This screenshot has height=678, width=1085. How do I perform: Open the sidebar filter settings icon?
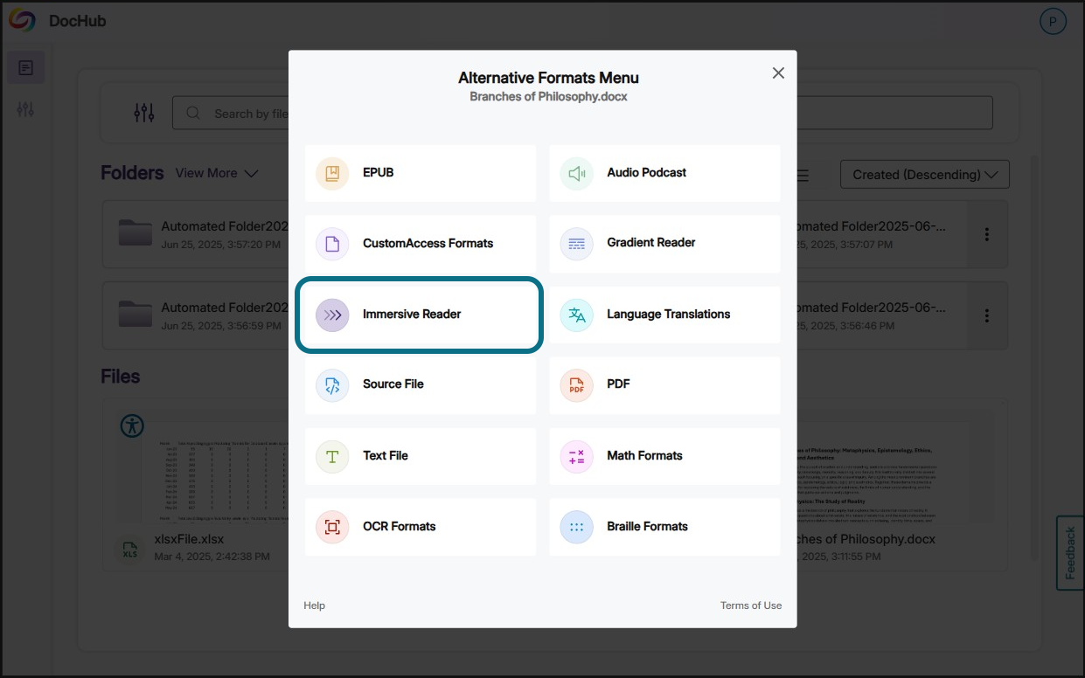[x=25, y=108]
